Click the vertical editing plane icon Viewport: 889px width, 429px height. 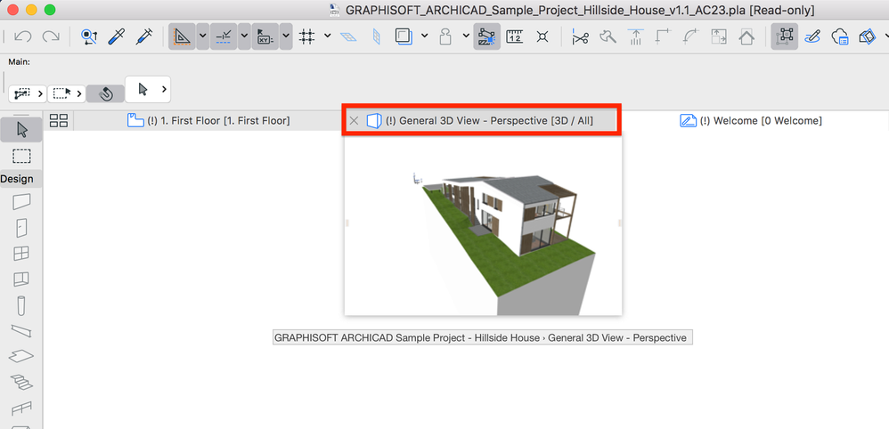click(x=376, y=36)
